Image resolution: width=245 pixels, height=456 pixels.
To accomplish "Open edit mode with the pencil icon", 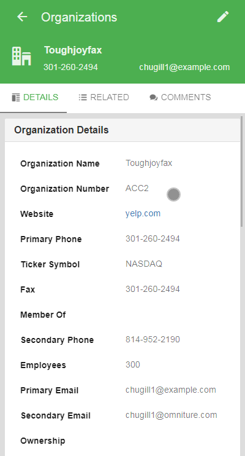I will tap(223, 17).
